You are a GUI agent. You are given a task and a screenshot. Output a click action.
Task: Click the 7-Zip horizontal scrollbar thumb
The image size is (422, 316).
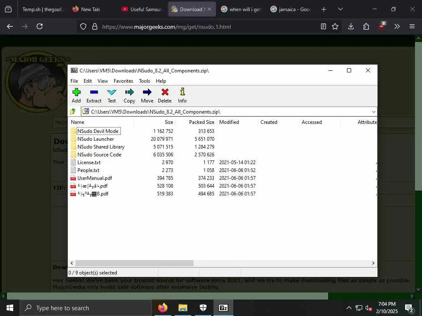134,263
